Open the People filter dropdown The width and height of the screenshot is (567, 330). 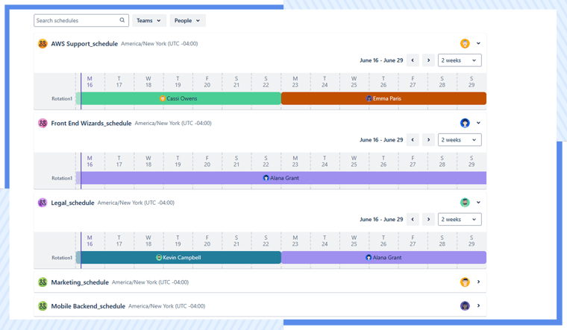point(188,21)
